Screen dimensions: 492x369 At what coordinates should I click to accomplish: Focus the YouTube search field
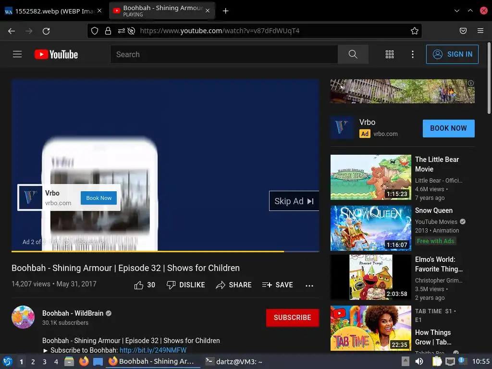pyautogui.click(x=224, y=54)
